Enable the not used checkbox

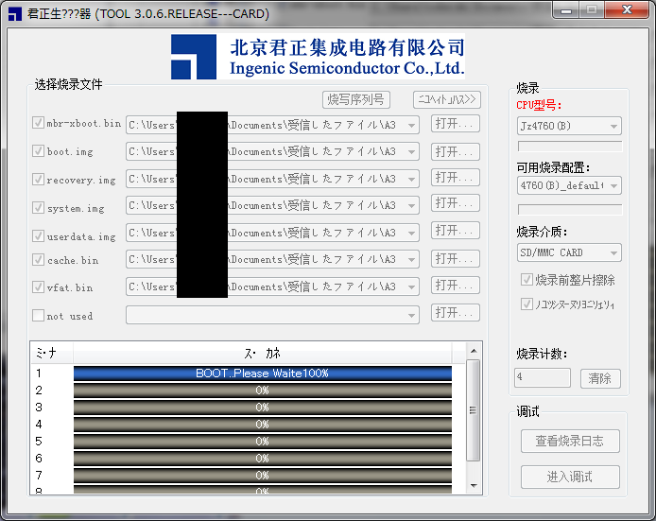[38, 315]
